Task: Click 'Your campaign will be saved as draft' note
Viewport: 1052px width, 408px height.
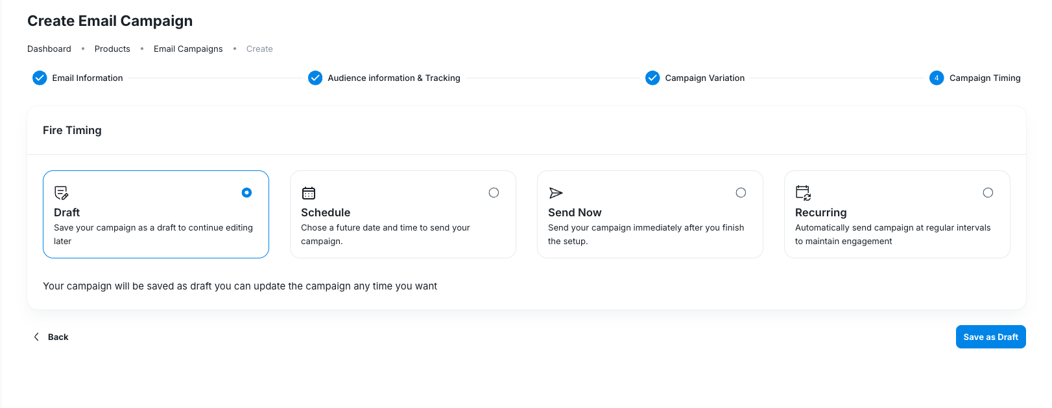Action: (240, 286)
